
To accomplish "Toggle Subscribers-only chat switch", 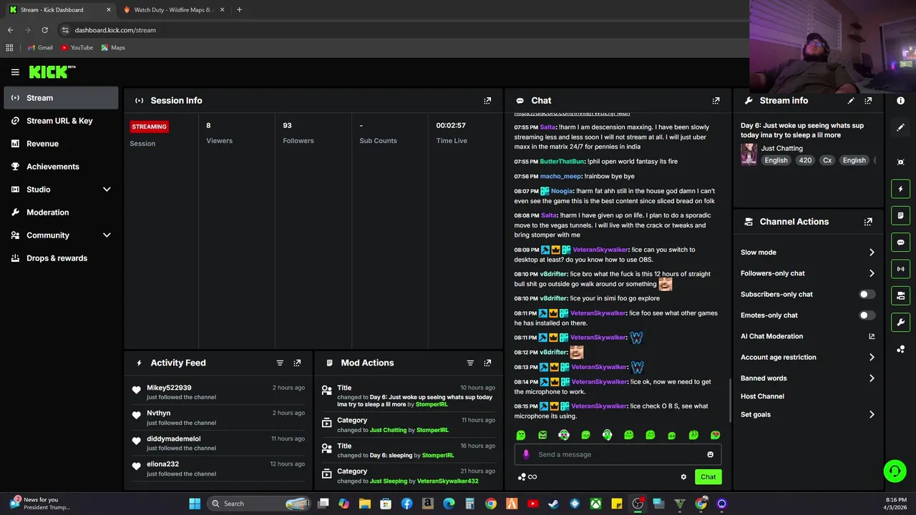I will point(867,294).
